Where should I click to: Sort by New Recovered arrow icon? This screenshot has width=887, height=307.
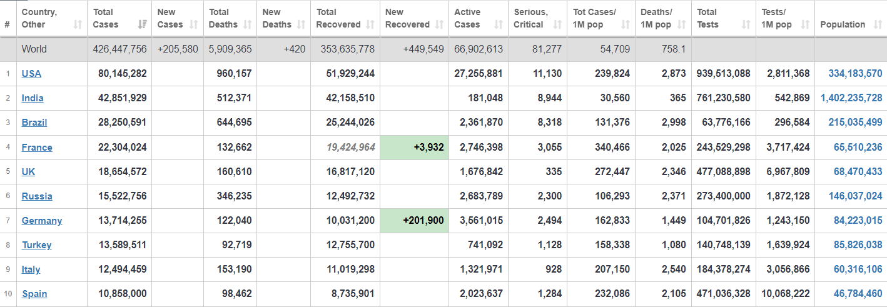pos(439,24)
